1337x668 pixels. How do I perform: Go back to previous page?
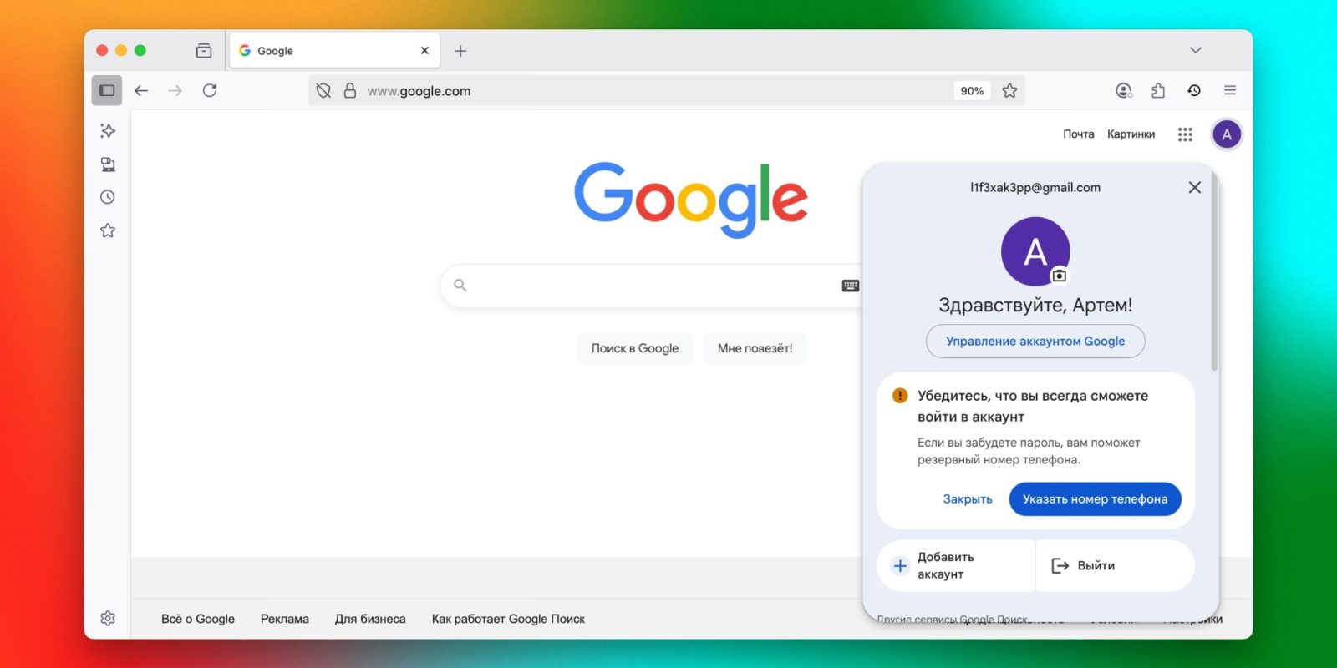point(141,90)
